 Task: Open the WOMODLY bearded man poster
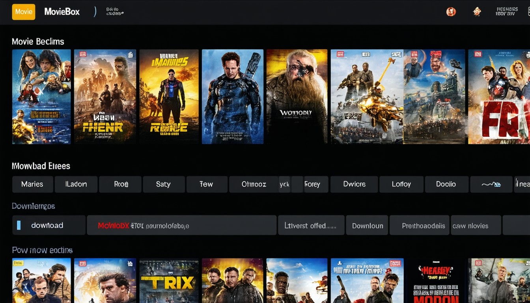coord(297,97)
